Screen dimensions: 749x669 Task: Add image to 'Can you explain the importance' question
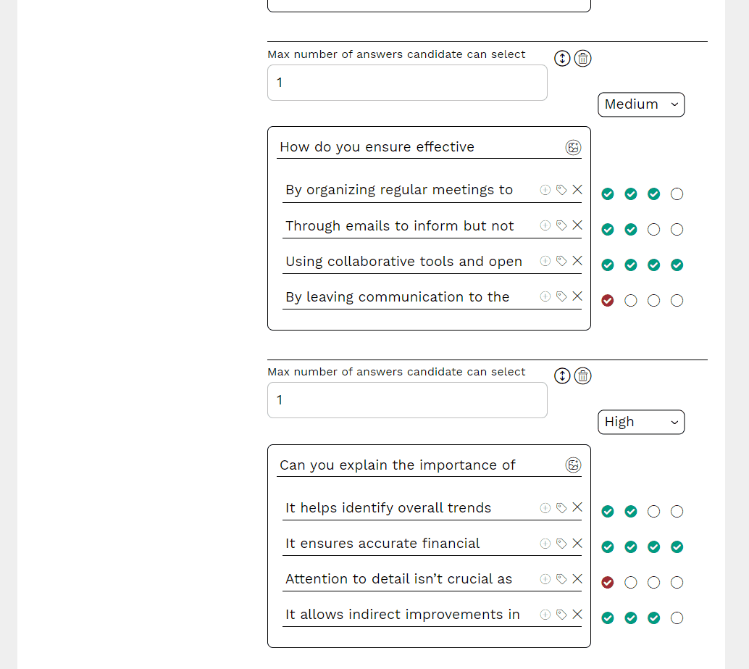click(x=573, y=465)
